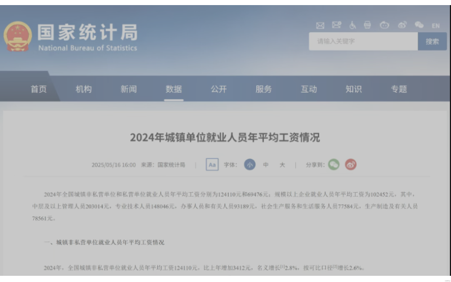The image size is (451, 282).
Task: Click the 国家统计局 site title
Action: coord(88,32)
